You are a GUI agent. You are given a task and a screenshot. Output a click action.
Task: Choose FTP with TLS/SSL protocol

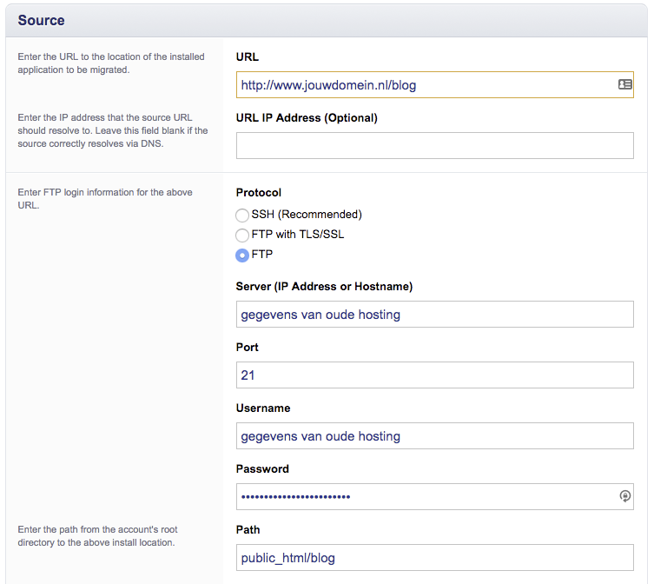pos(242,235)
